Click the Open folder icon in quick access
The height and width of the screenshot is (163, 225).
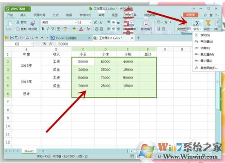pyautogui.click(x=7, y=38)
